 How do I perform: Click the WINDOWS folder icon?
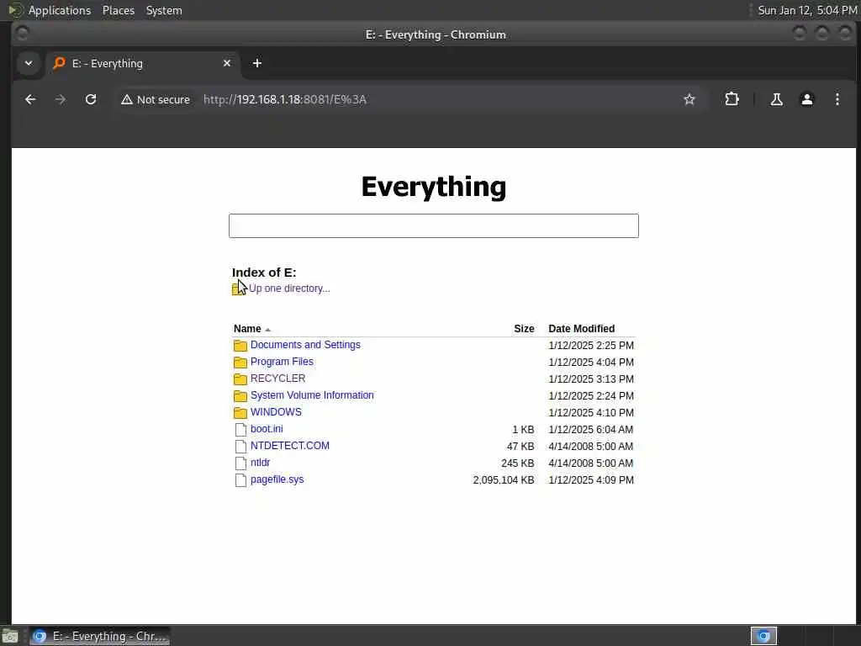click(x=240, y=413)
